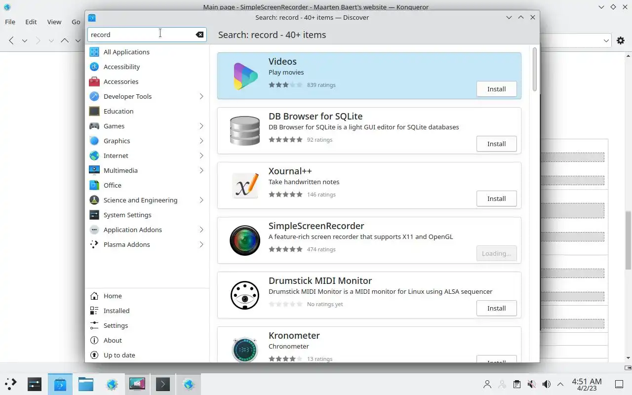Screen dimensions: 632x395
Task: Install the Videos app
Action: tap(496, 89)
